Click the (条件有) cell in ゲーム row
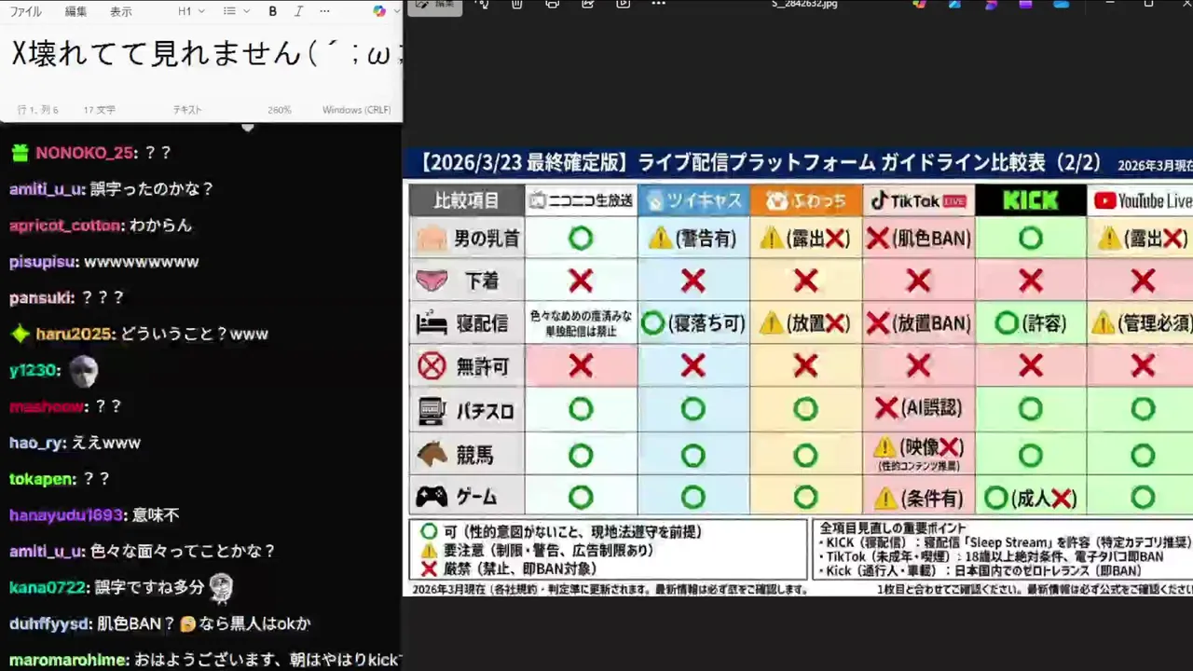 point(919,498)
